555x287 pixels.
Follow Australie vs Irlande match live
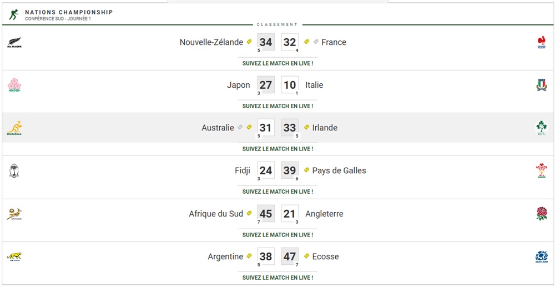pos(277,149)
